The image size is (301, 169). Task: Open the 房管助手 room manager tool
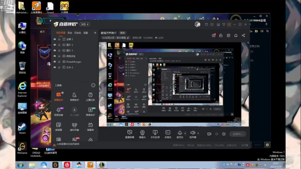[74, 97]
